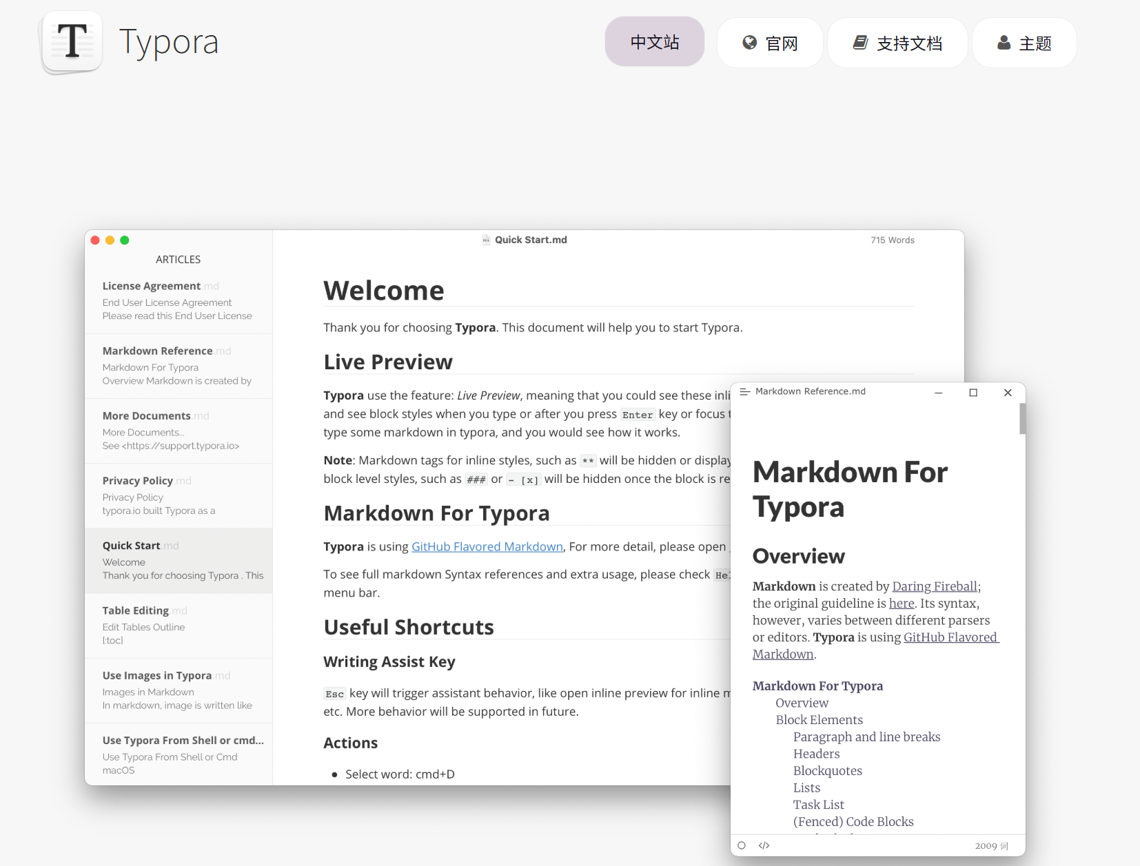Screen dimensions: 1140x866
Task: Minimize the Markdown Reference.md window
Action: click(x=938, y=393)
